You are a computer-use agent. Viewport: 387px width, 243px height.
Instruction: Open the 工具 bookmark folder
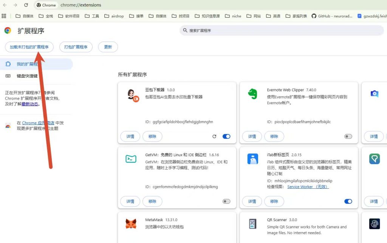coord(92,16)
